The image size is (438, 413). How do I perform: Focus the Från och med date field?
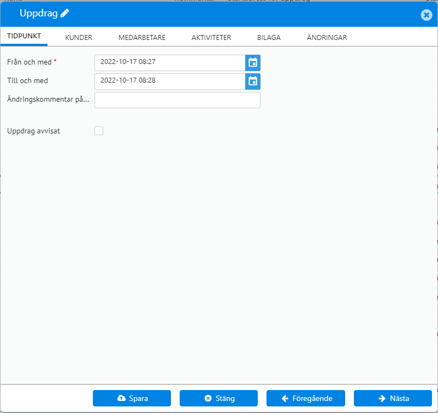point(170,63)
